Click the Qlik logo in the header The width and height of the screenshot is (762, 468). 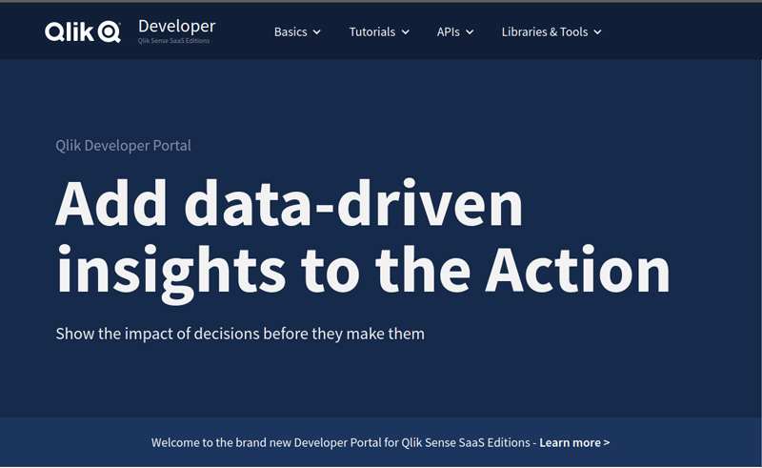(x=83, y=32)
